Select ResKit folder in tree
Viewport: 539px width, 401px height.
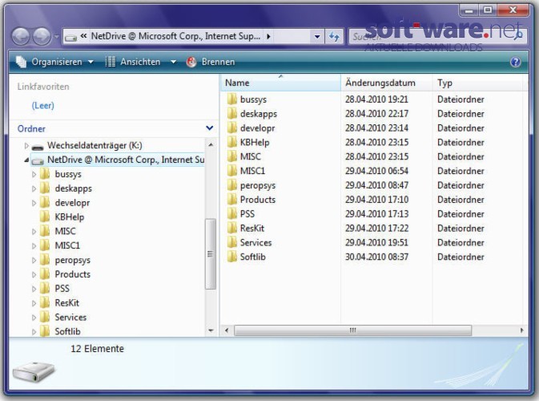point(67,303)
